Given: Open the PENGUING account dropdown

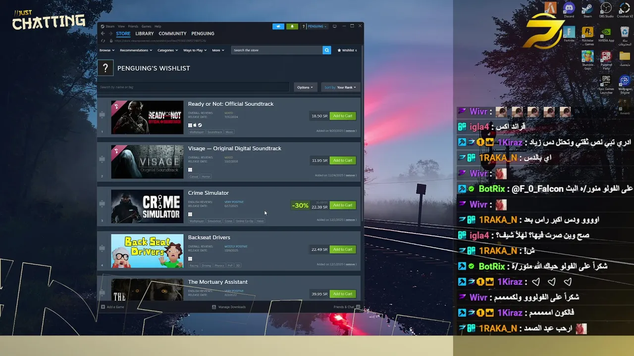Looking at the screenshot, I should click(317, 26).
